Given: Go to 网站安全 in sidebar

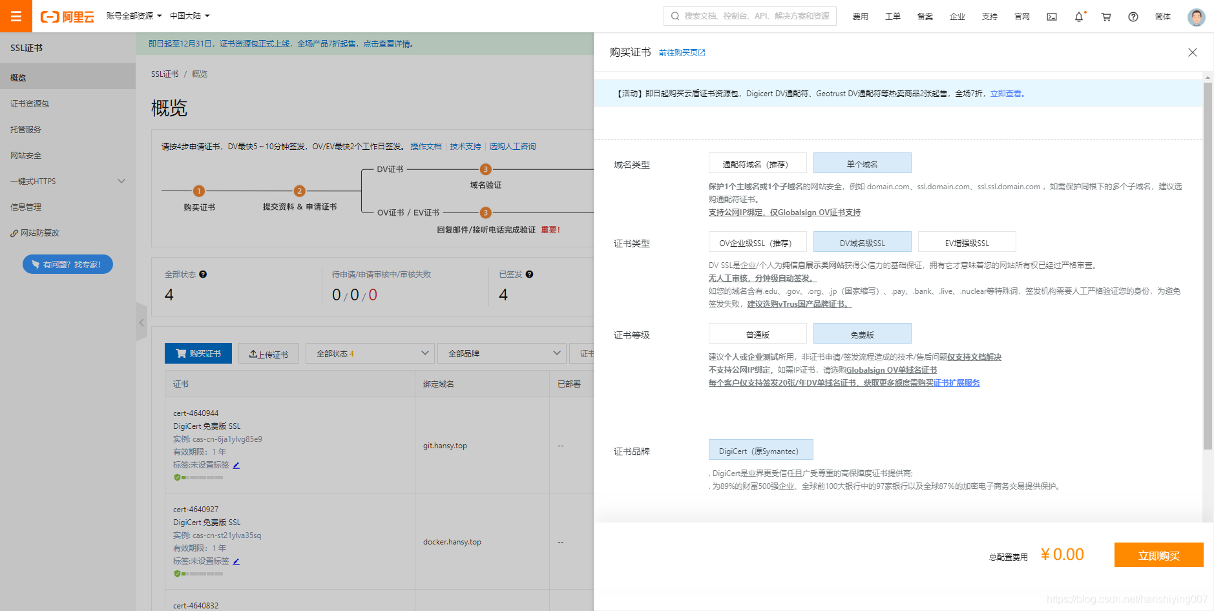Looking at the screenshot, I should click(68, 156).
